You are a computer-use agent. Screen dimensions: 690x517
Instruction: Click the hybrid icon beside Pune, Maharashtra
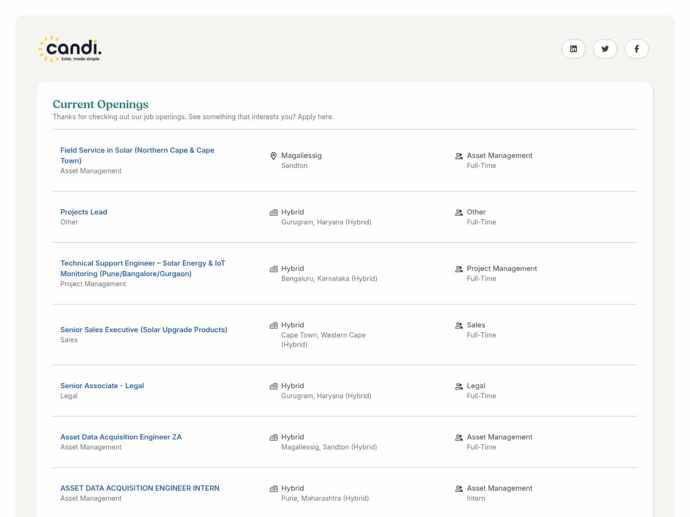[274, 489]
